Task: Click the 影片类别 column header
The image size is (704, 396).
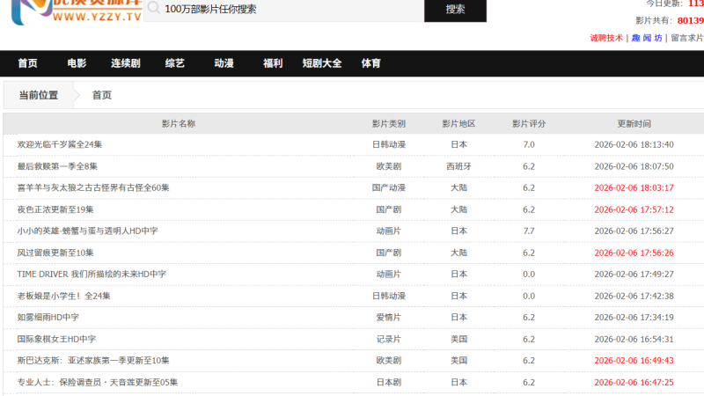Action: coord(389,123)
